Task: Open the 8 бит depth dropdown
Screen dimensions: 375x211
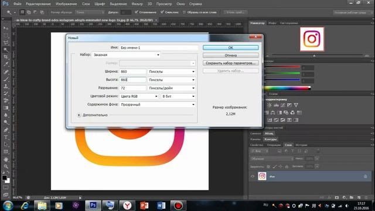Action: coord(178,96)
